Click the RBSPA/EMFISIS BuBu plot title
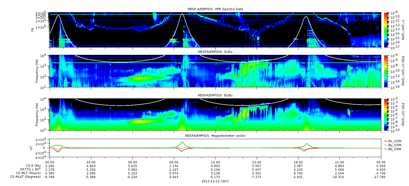 pos(215,95)
